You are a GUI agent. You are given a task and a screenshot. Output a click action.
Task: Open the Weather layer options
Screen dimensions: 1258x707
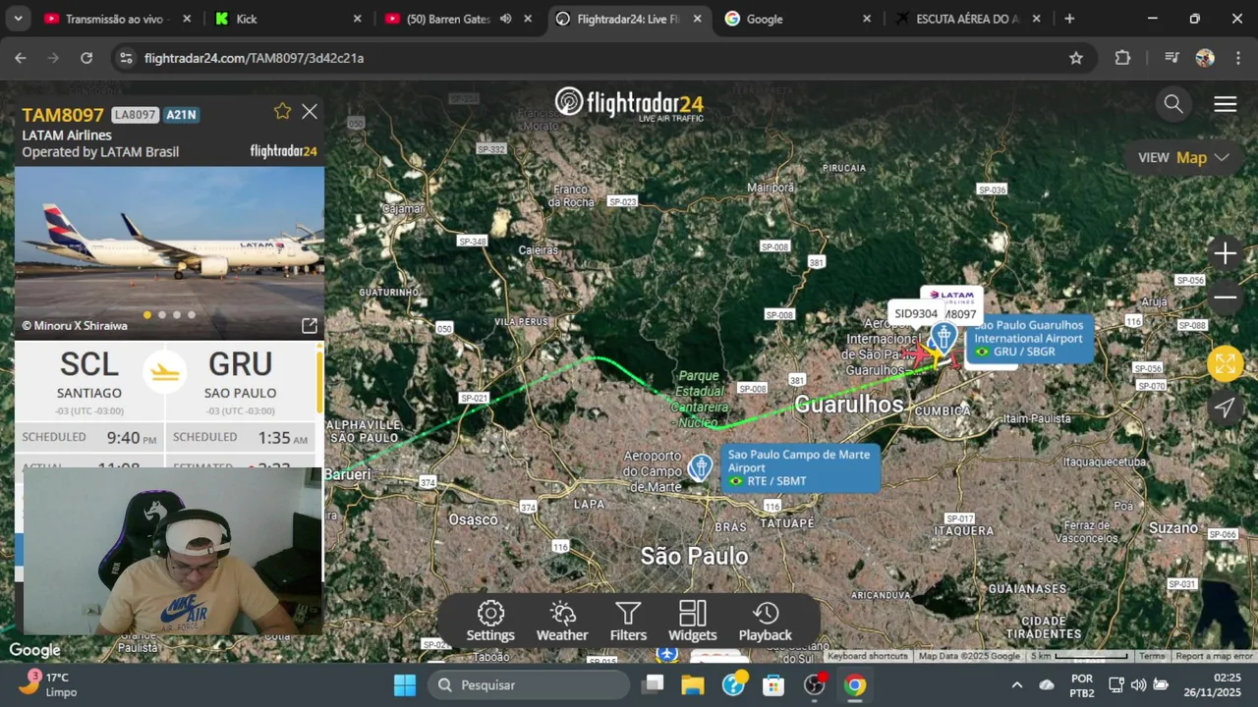tap(562, 622)
